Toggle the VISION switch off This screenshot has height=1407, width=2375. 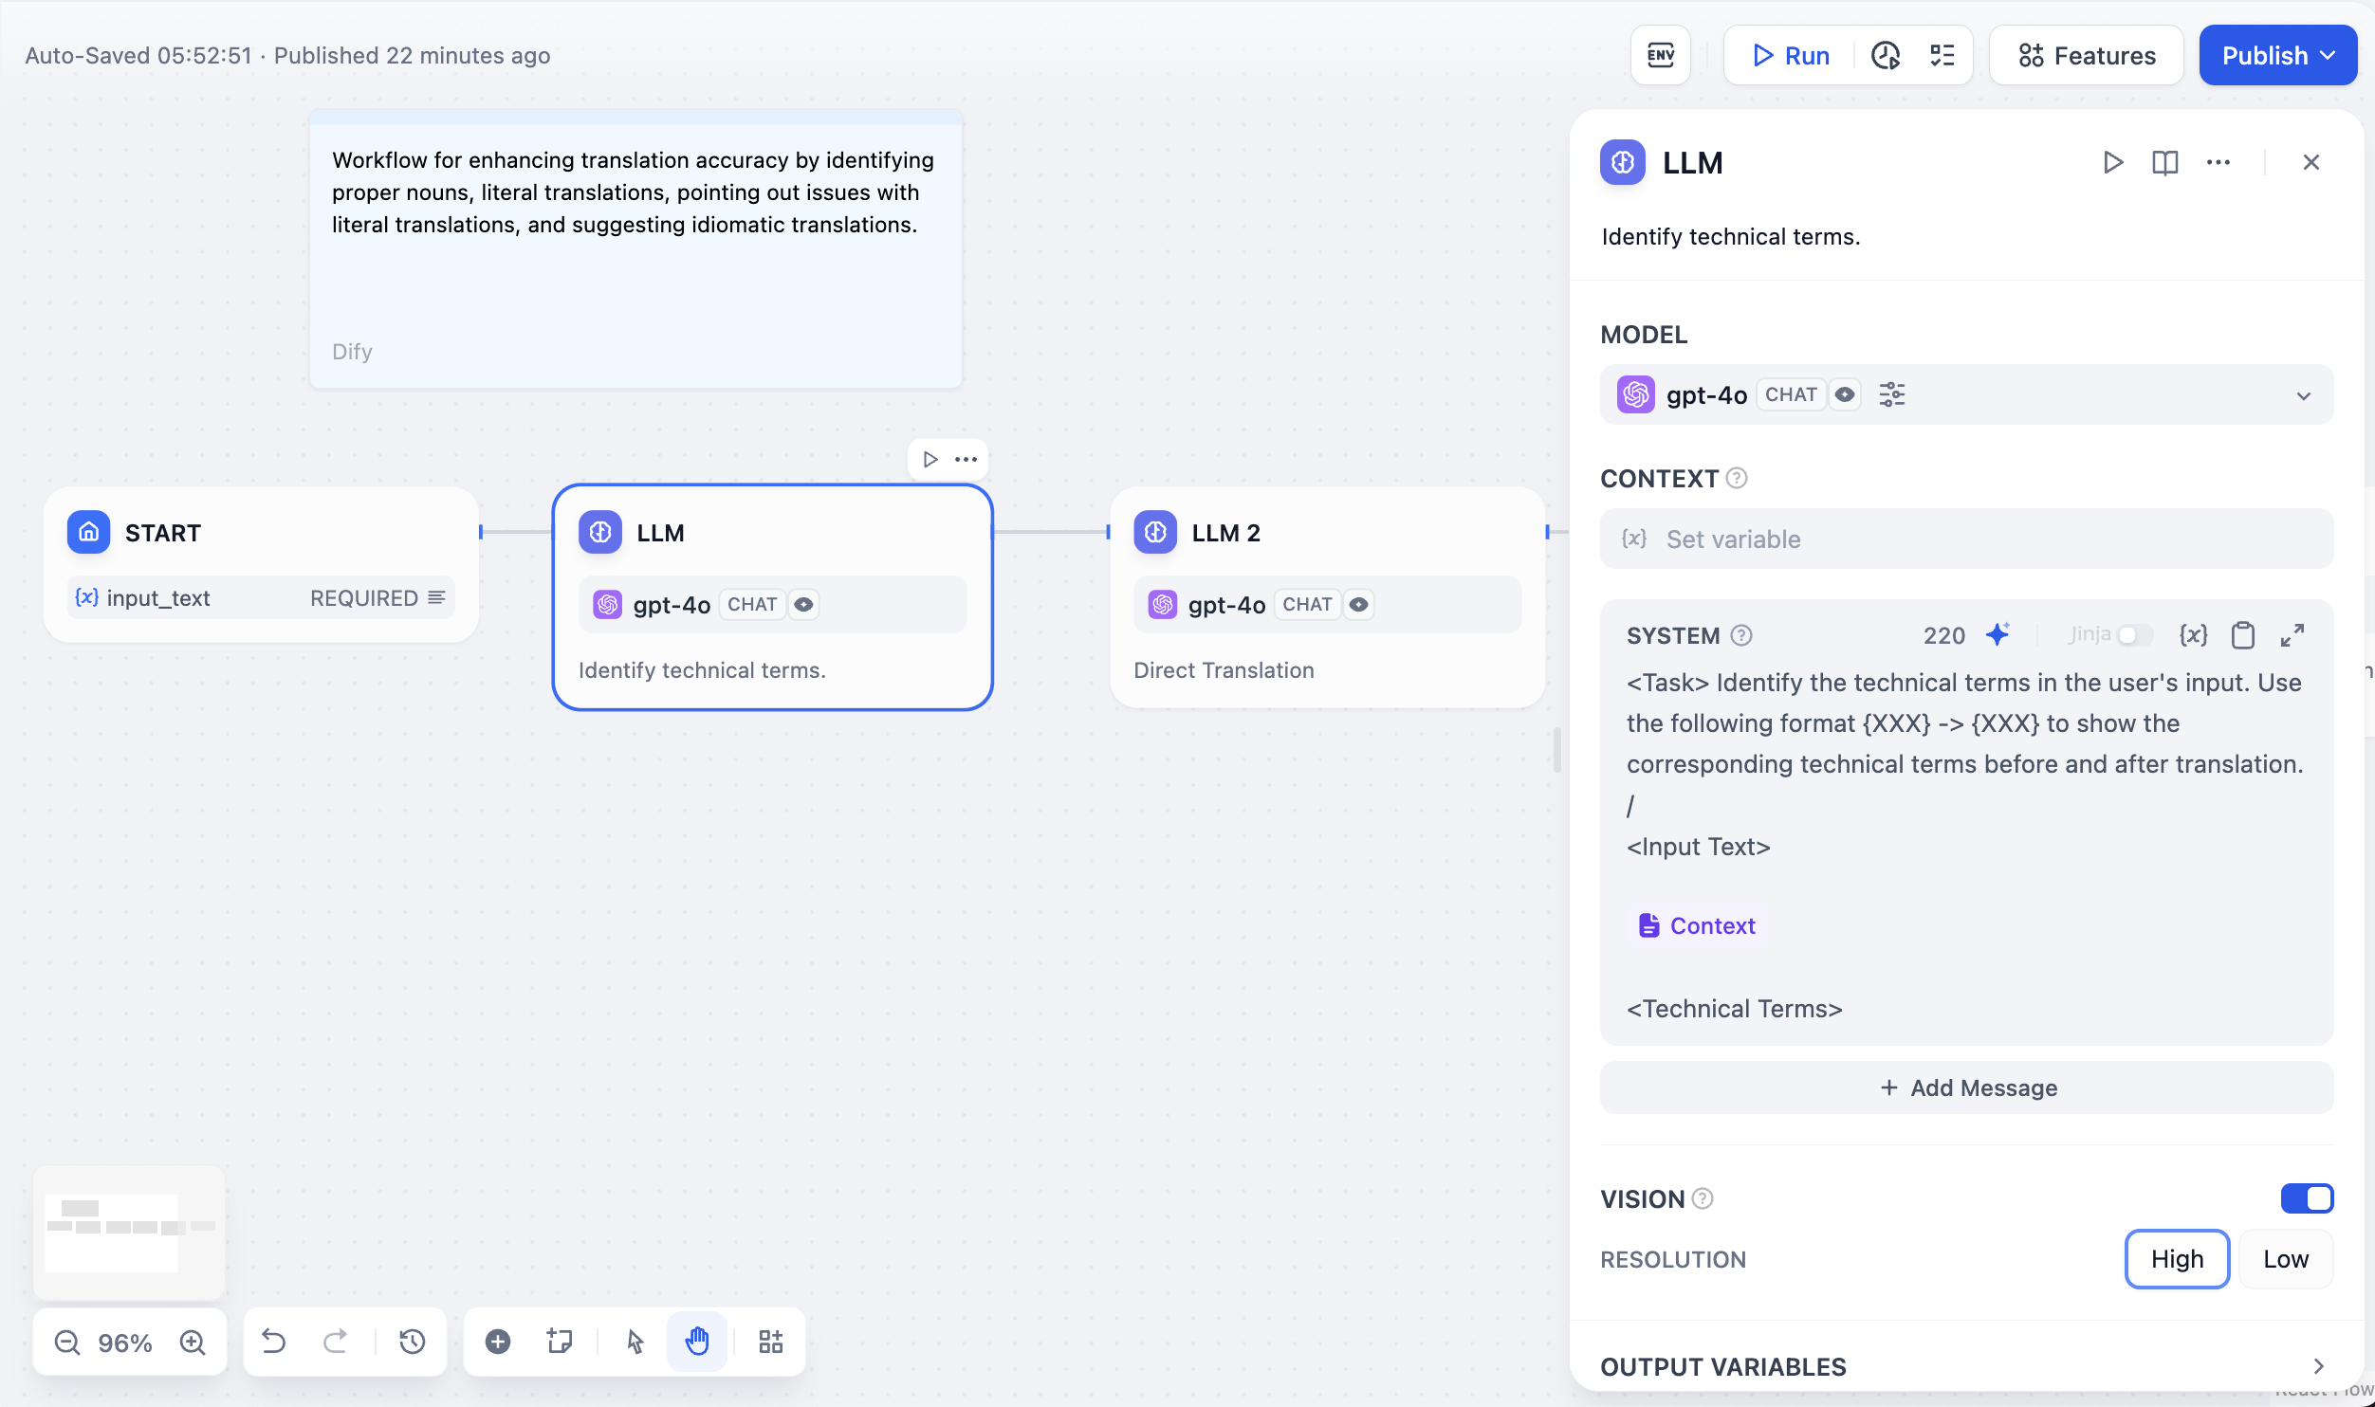(x=2306, y=1198)
